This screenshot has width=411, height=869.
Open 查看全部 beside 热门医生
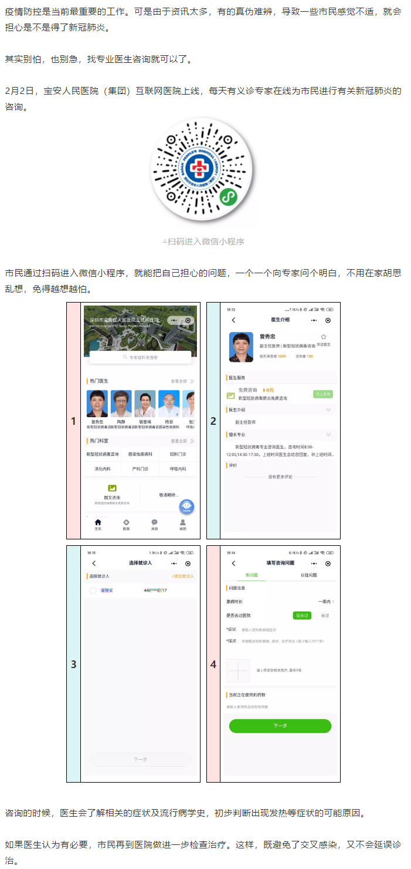tap(182, 381)
